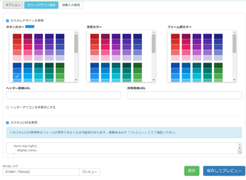The image size is (246, 180).
Task: Click the scrollbar thumb in the フォーム部カラー palette
Action: coord(234,44)
